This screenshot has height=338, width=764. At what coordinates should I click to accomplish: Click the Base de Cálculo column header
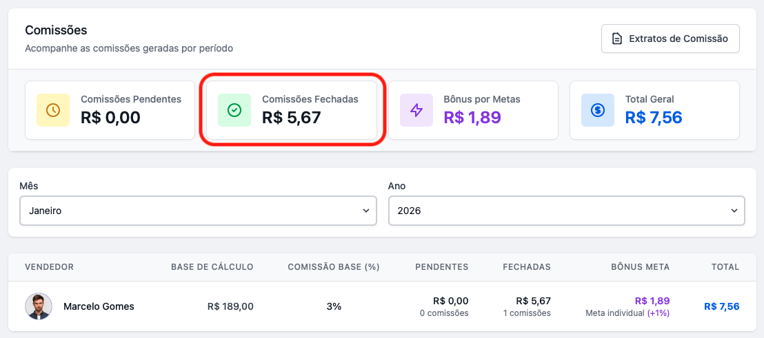pos(212,267)
